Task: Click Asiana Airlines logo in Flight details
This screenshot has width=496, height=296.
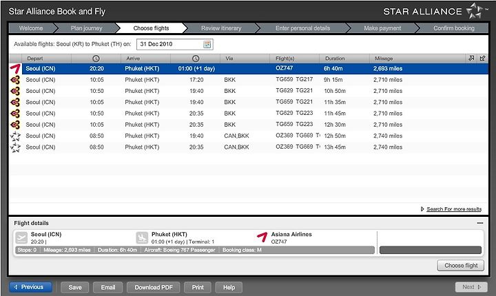Action: [262, 237]
